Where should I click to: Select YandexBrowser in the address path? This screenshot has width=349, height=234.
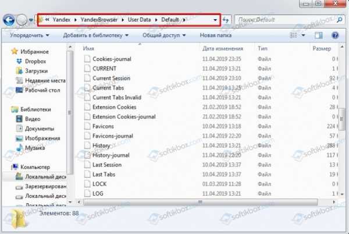pos(99,20)
